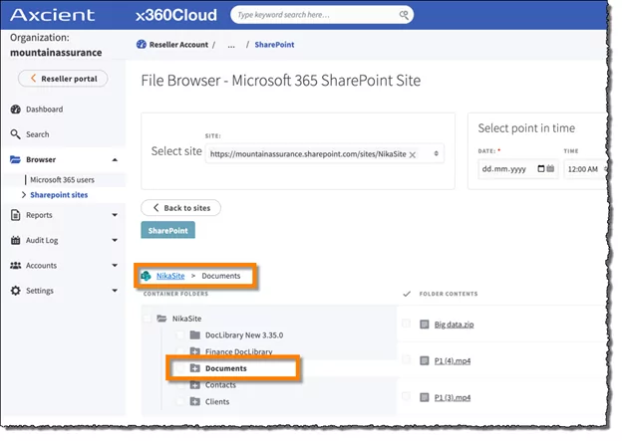Click the 12:00 AM time field
Screen dimensions: 622x441
(x=585, y=169)
